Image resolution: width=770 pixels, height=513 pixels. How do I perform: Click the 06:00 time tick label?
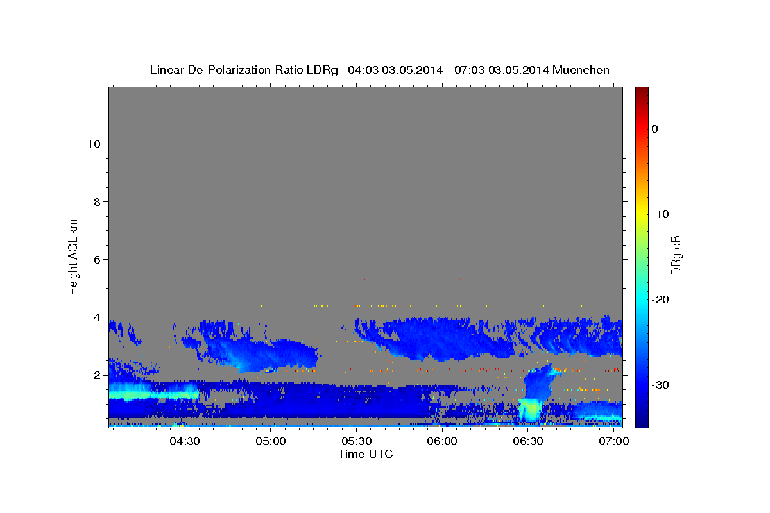443,442
